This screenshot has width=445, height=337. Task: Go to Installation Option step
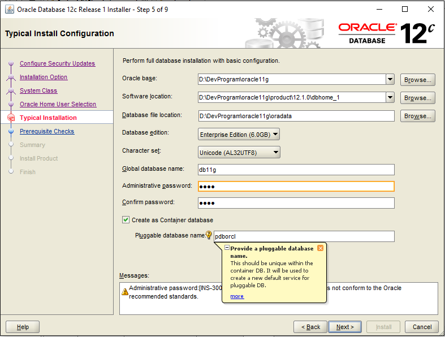[x=44, y=77]
